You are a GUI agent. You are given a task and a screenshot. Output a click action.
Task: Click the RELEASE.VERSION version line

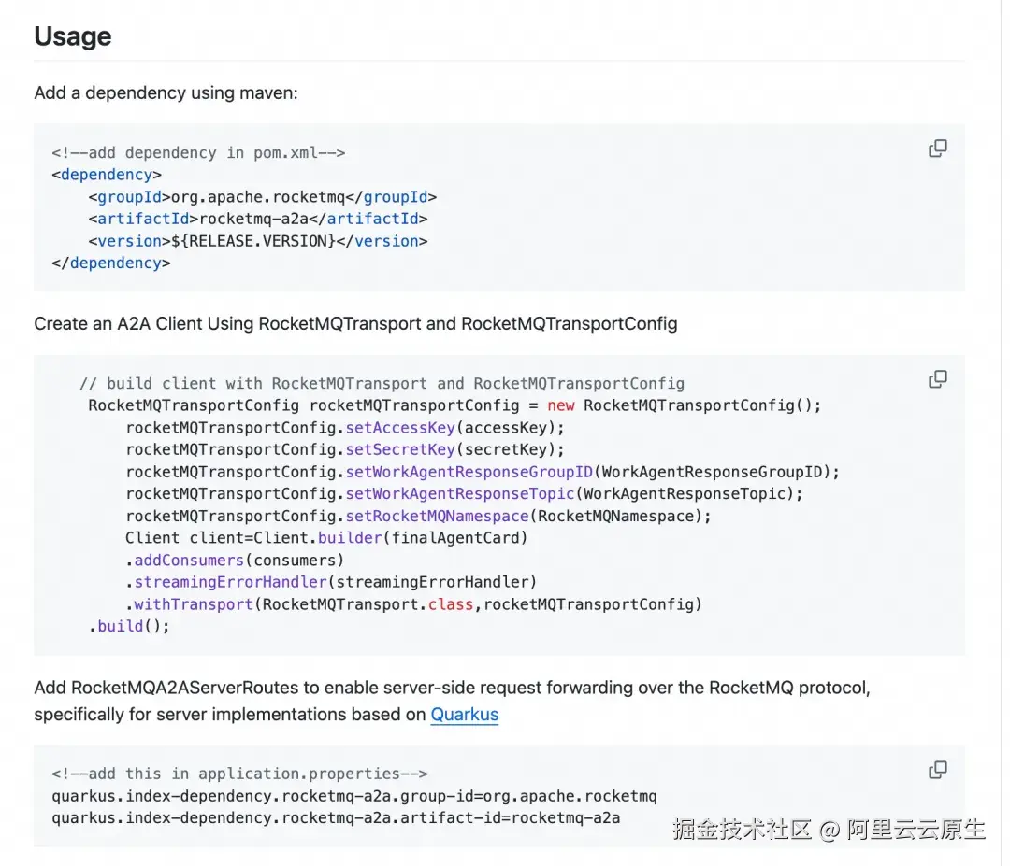pyautogui.click(x=257, y=241)
